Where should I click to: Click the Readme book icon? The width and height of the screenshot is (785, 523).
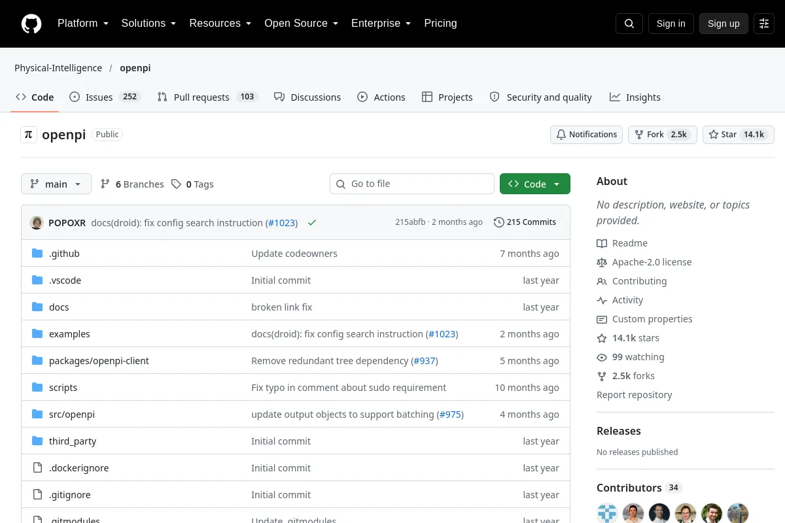point(602,243)
